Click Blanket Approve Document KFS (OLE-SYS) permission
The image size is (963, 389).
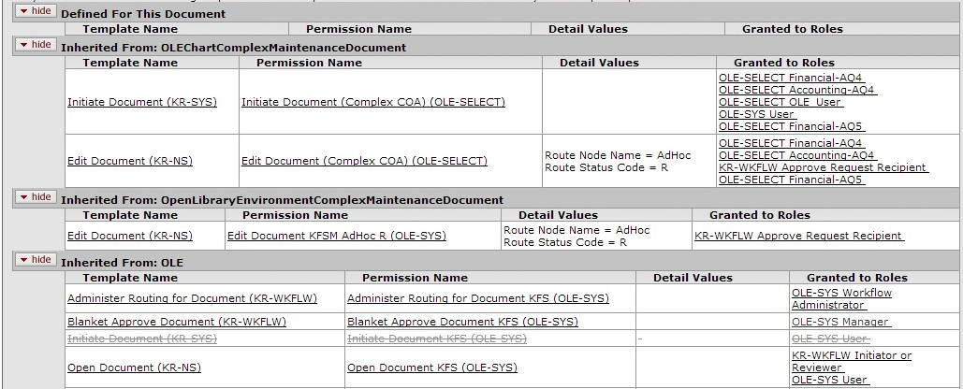462,322
